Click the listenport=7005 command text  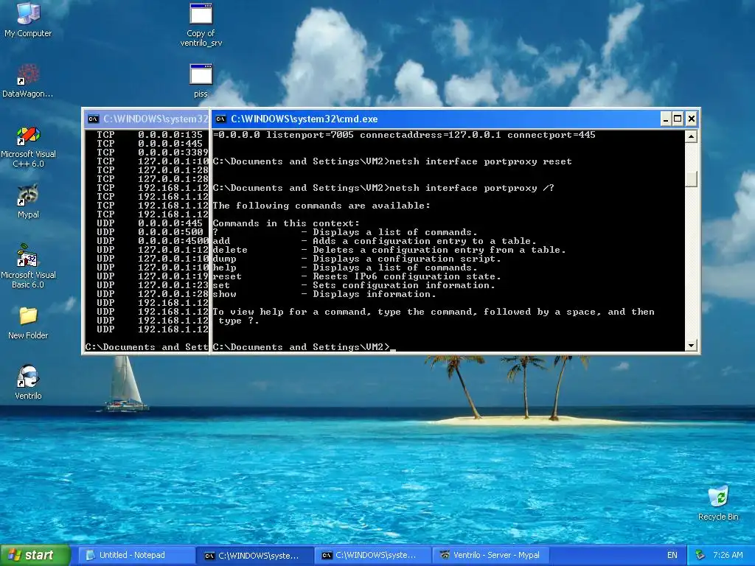point(310,135)
